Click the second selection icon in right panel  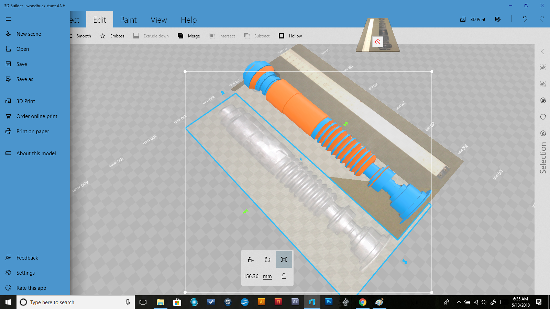coord(543,84)
